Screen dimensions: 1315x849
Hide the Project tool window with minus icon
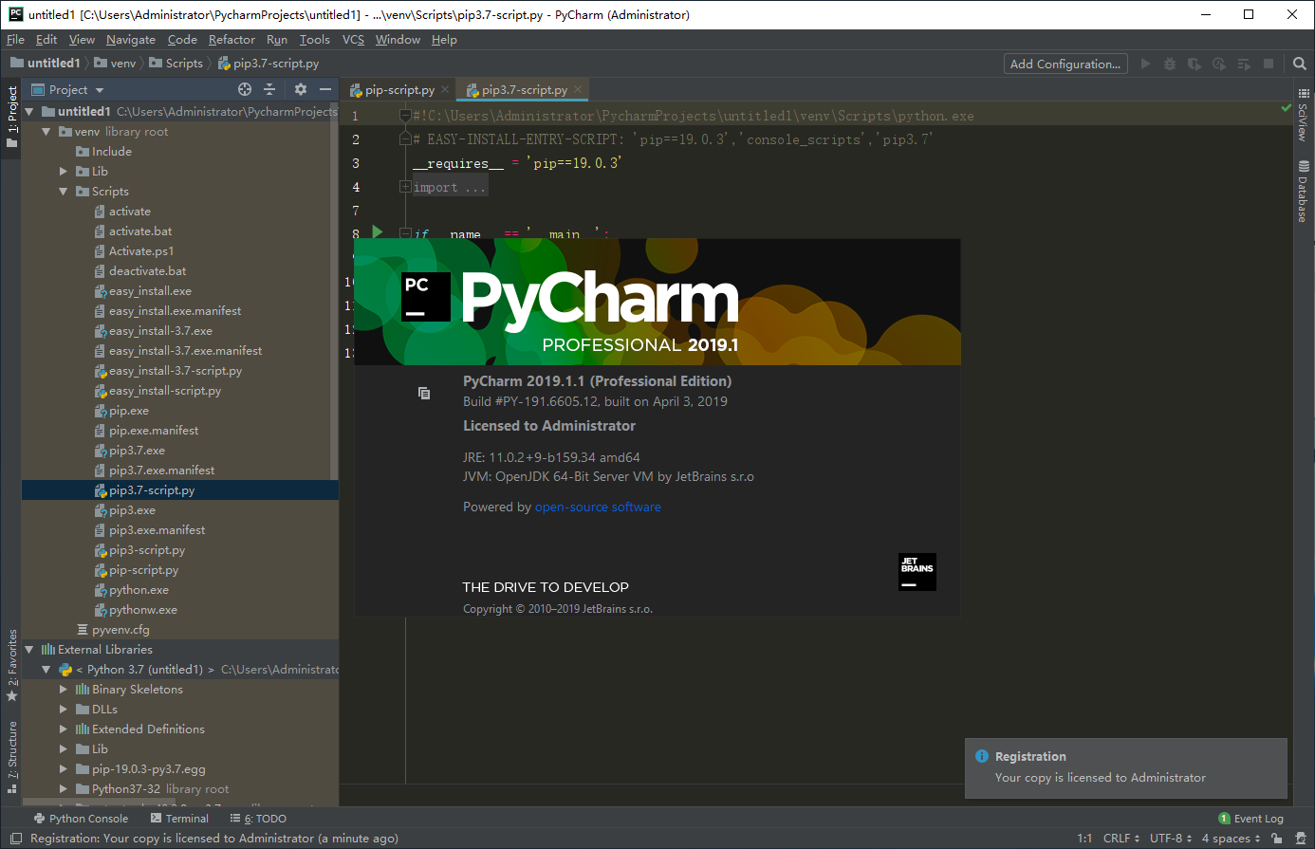(x=325, y=89)
